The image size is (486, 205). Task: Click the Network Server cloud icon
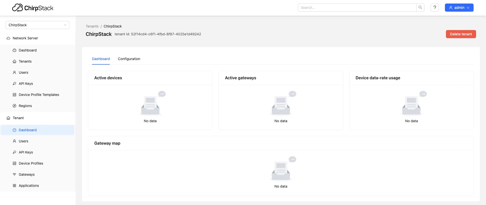(x=8, y=38)
